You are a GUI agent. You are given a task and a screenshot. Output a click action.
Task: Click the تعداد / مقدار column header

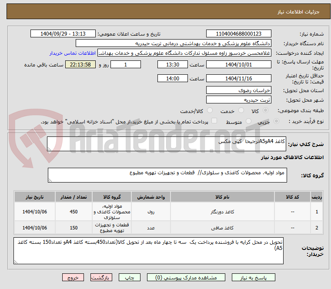(74, 197)
